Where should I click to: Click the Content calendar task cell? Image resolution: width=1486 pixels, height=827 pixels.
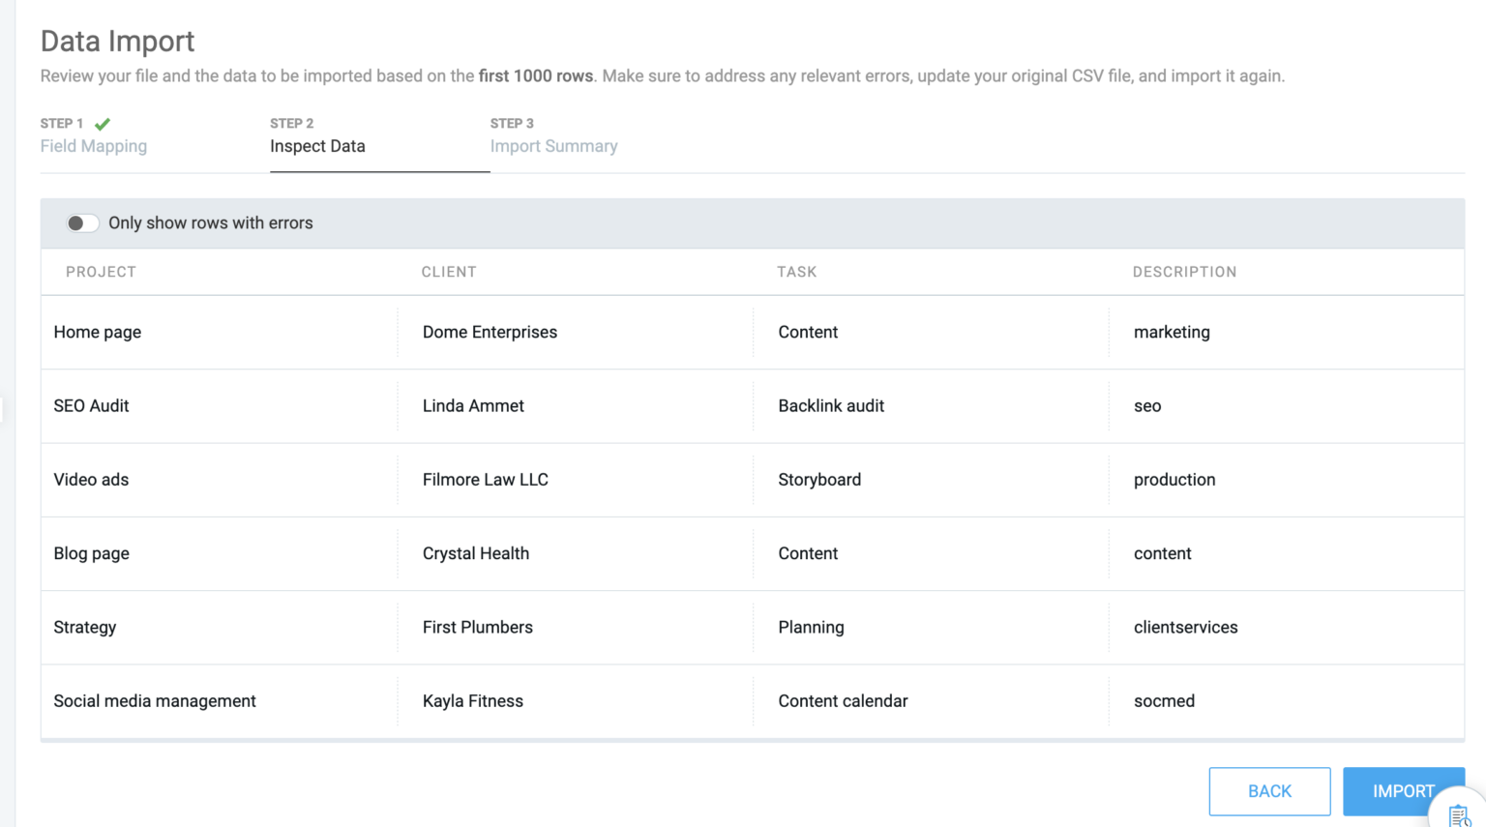coord(931,701)
